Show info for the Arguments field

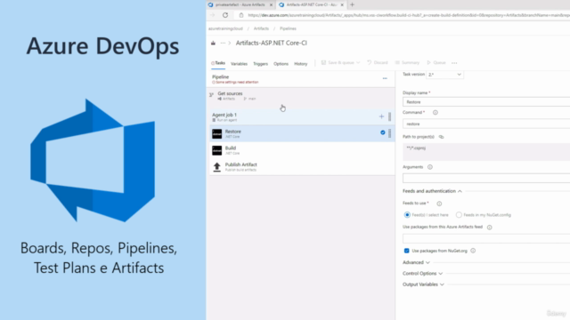(430, 167)
